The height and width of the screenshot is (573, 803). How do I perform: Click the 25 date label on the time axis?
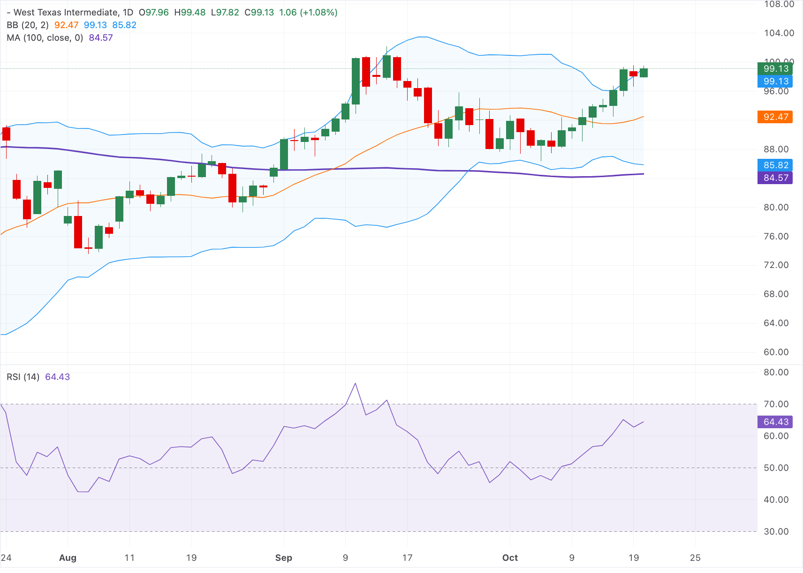click(695, 558)
